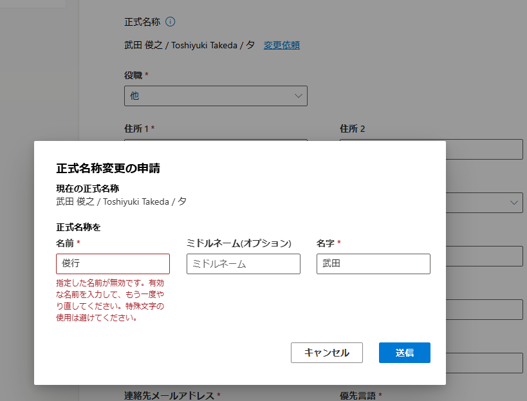Click the 住所 1 label

click(x=136, y=129)
